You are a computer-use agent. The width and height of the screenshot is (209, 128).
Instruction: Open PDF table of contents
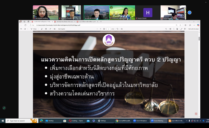point(21,29)
